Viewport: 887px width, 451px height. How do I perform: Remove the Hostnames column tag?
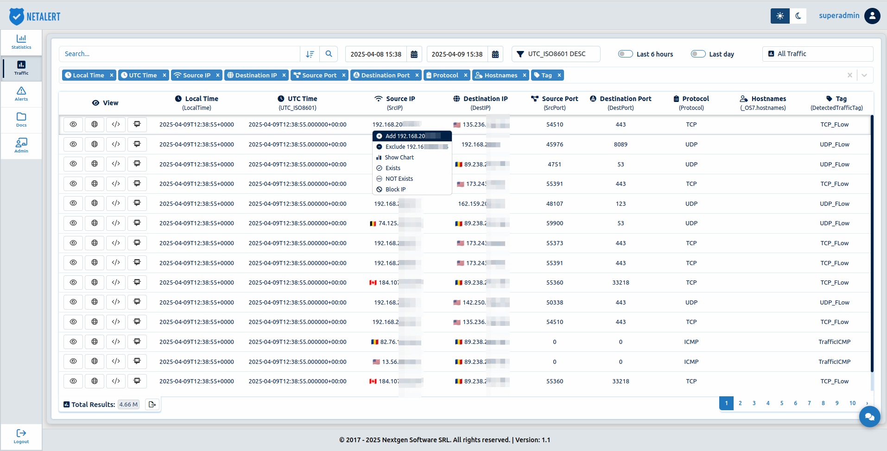pos(525,75)
